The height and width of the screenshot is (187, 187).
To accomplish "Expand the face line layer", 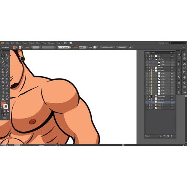I will [x=153, y=68].
